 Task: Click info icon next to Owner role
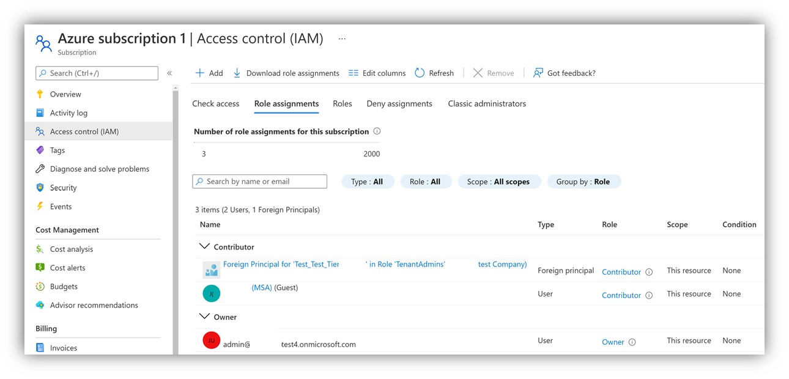coord(632,342)
